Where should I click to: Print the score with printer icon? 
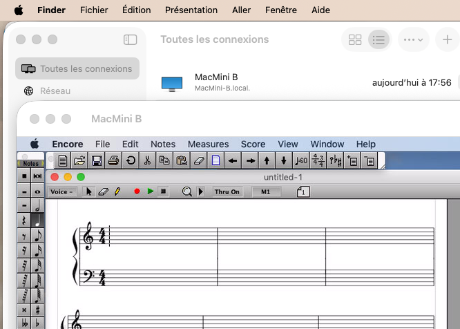pos(113,161)
